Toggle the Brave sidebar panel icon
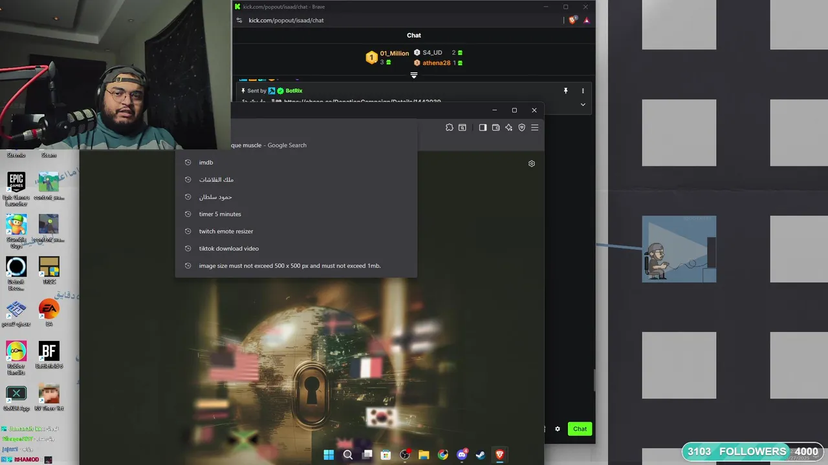Viewport: 828px width, 465px height. [x=483, y=128]
